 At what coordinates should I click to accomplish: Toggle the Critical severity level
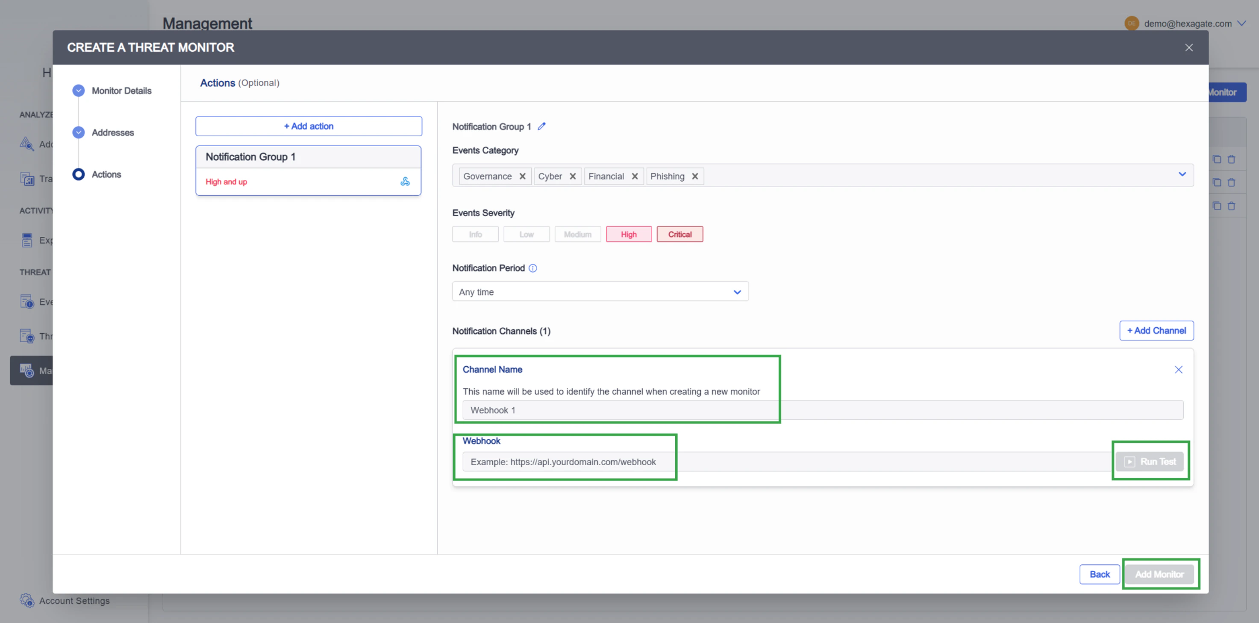[x=680, y=235]
